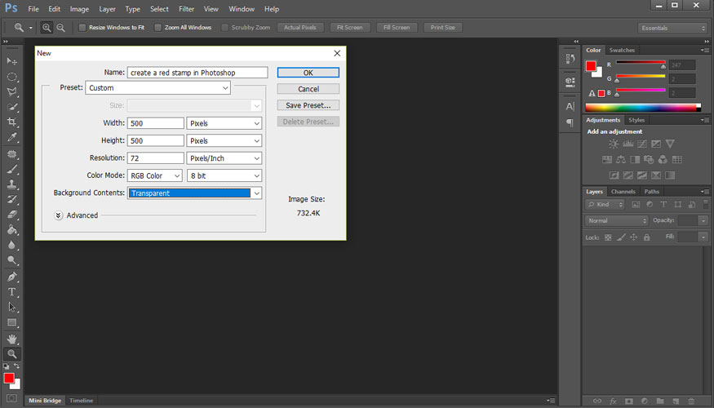Open the Color Mode dropdown
Viewport: 714px width, 408px height.
click(155, 175)
